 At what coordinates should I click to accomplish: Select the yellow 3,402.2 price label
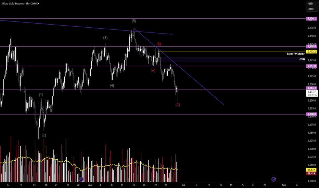(311, 52)
